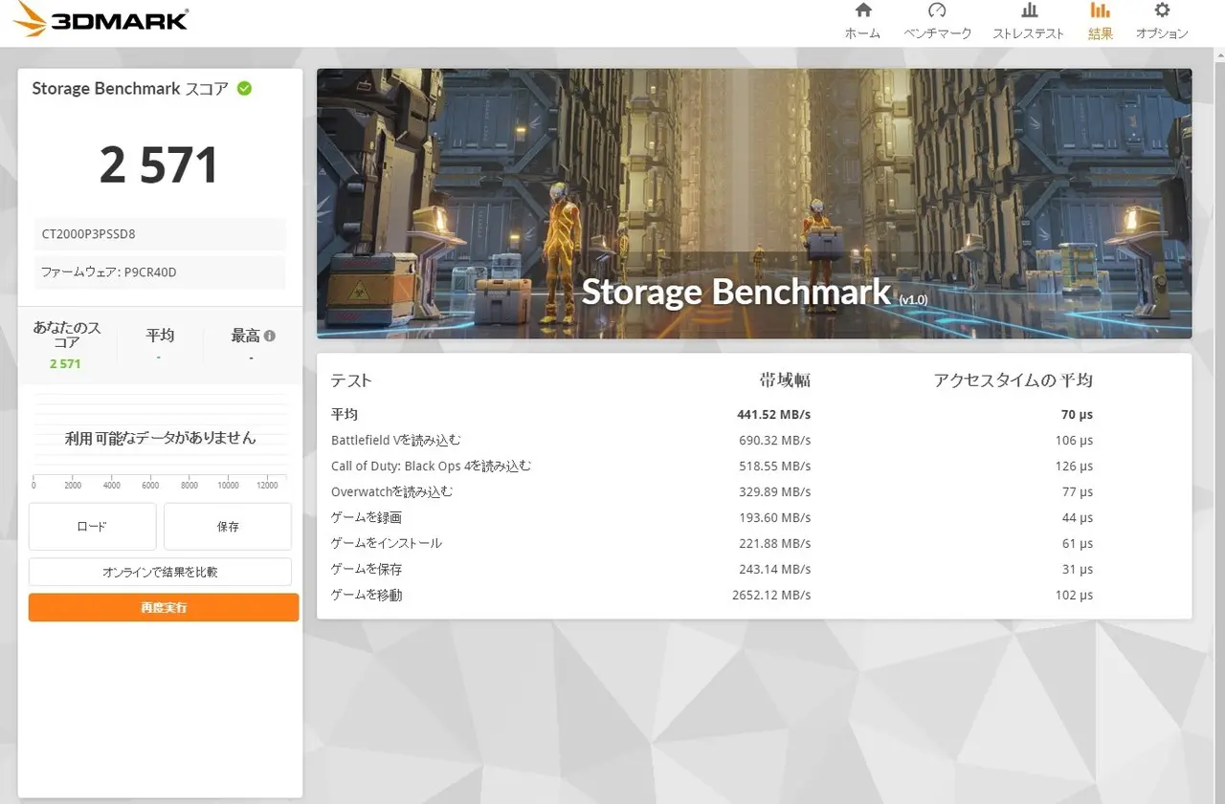
Task: Click the 保存 button
Action: pyautogui.click(x=228, y=527)
